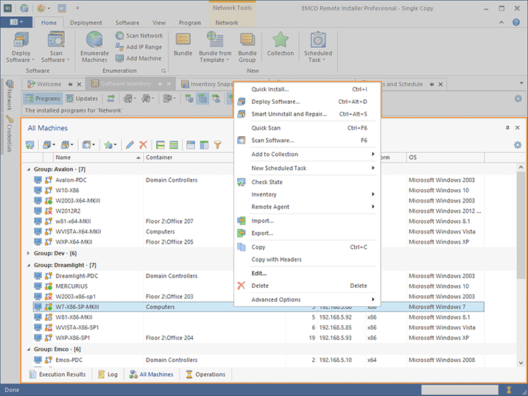Select Smart Uninstall and Repair menu entry
528x396 pixels.
click(289, 114)
